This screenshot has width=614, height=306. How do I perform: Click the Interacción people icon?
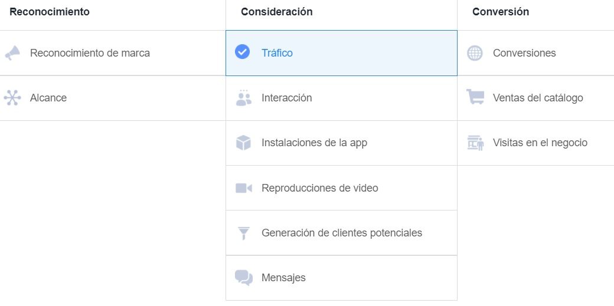(x=244, y=98)
